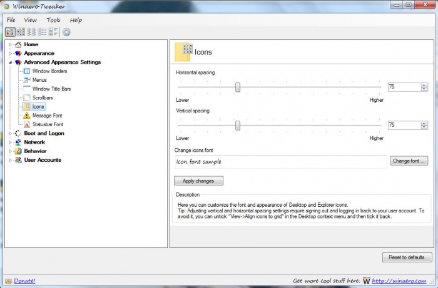438x288 pixels.
Task: Click the resize grip in status bar
Action: [432, 282]
